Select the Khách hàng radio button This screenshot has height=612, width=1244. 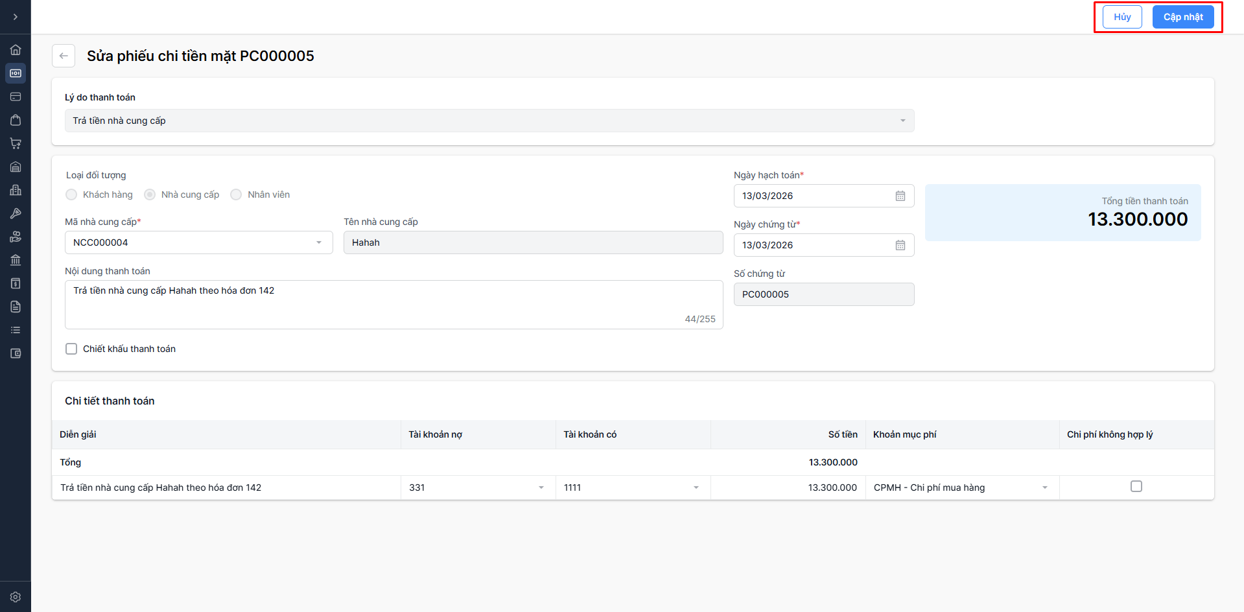tap(71, 194)
